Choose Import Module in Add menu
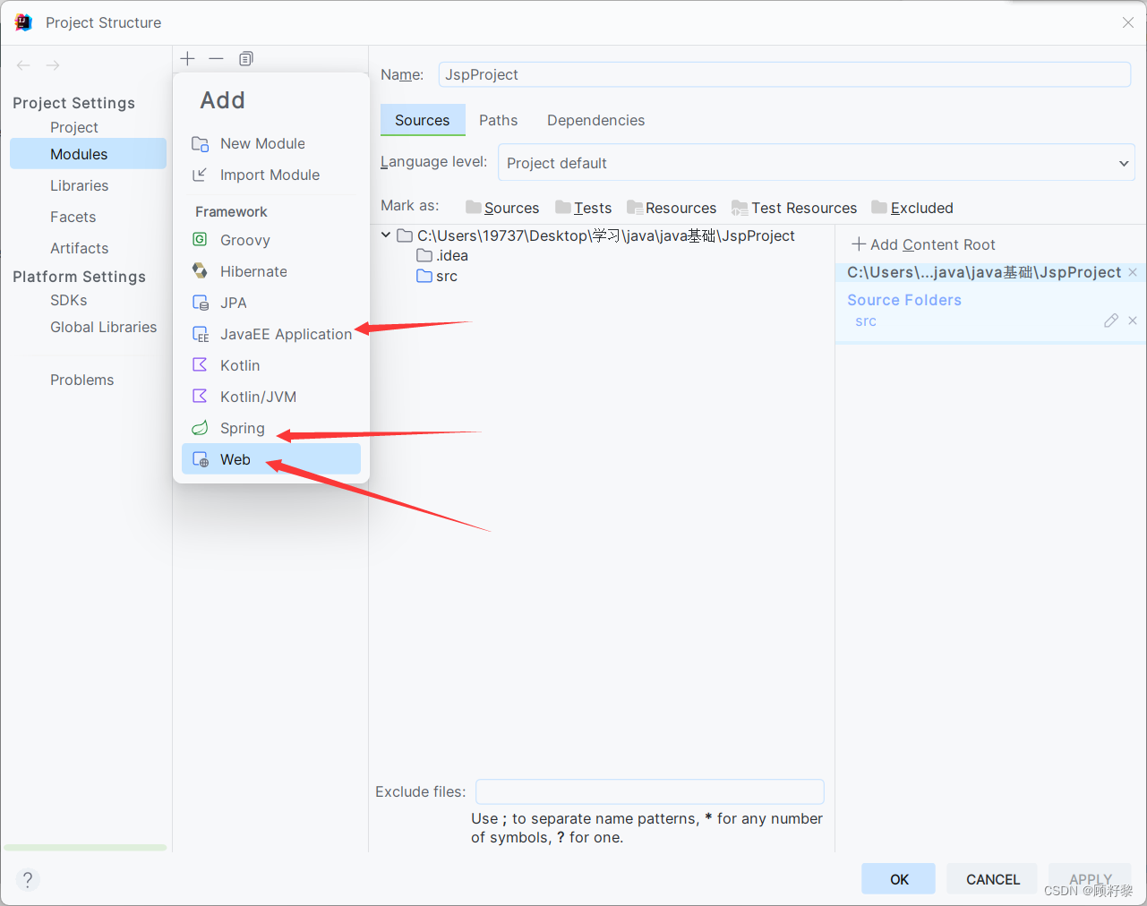This screenshot has height=906, width=1147. coord(271,175)
